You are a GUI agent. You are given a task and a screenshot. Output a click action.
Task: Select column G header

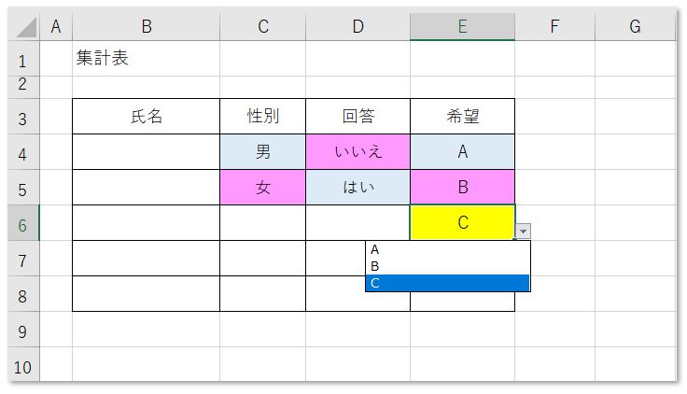click(x=636, y=27)
